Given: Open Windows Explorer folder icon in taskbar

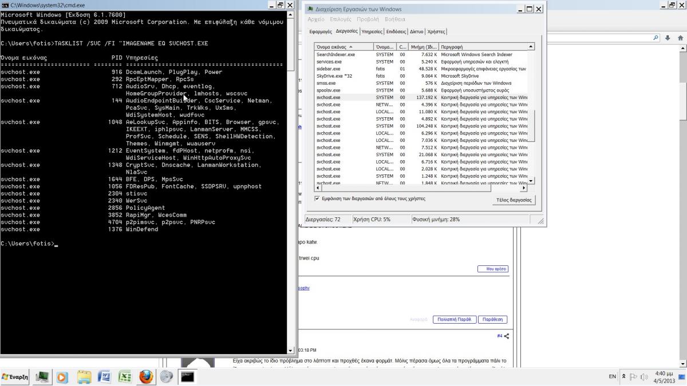Looking at the screenshot, I should click(84, 377).
